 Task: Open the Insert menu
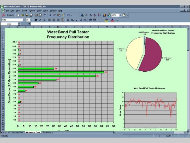pyautogui.click(x=24, y=11)
